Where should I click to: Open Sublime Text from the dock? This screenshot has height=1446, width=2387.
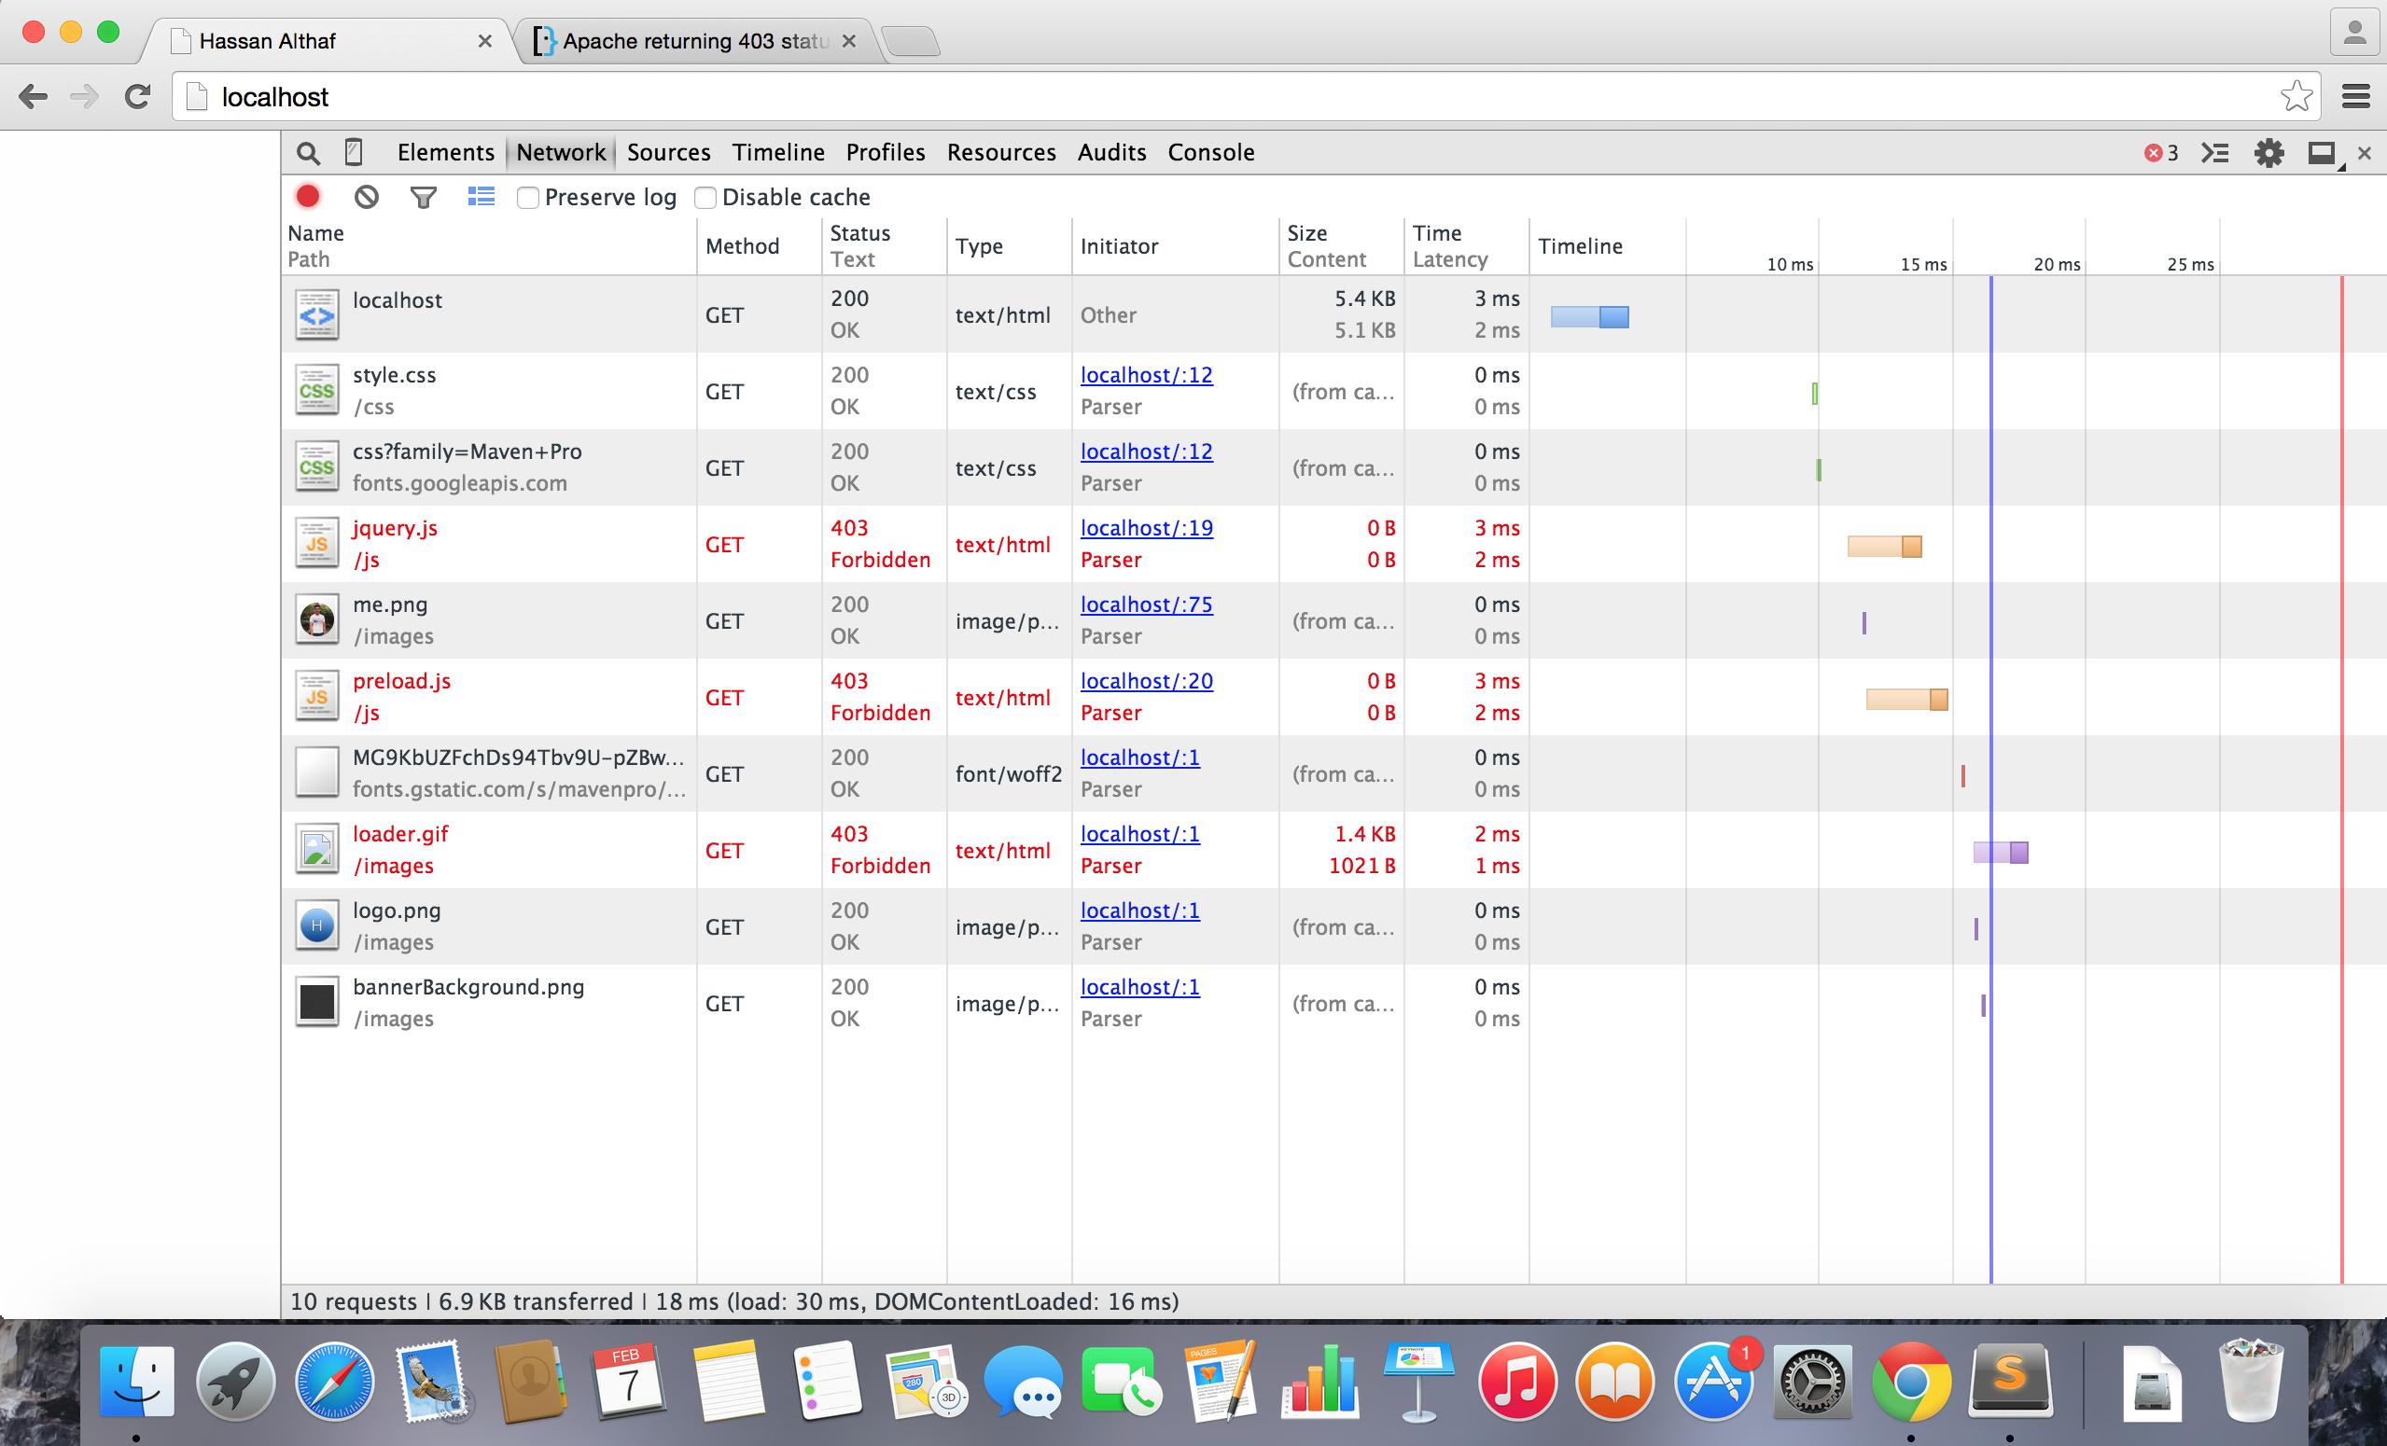[x=2010, y=1379]
